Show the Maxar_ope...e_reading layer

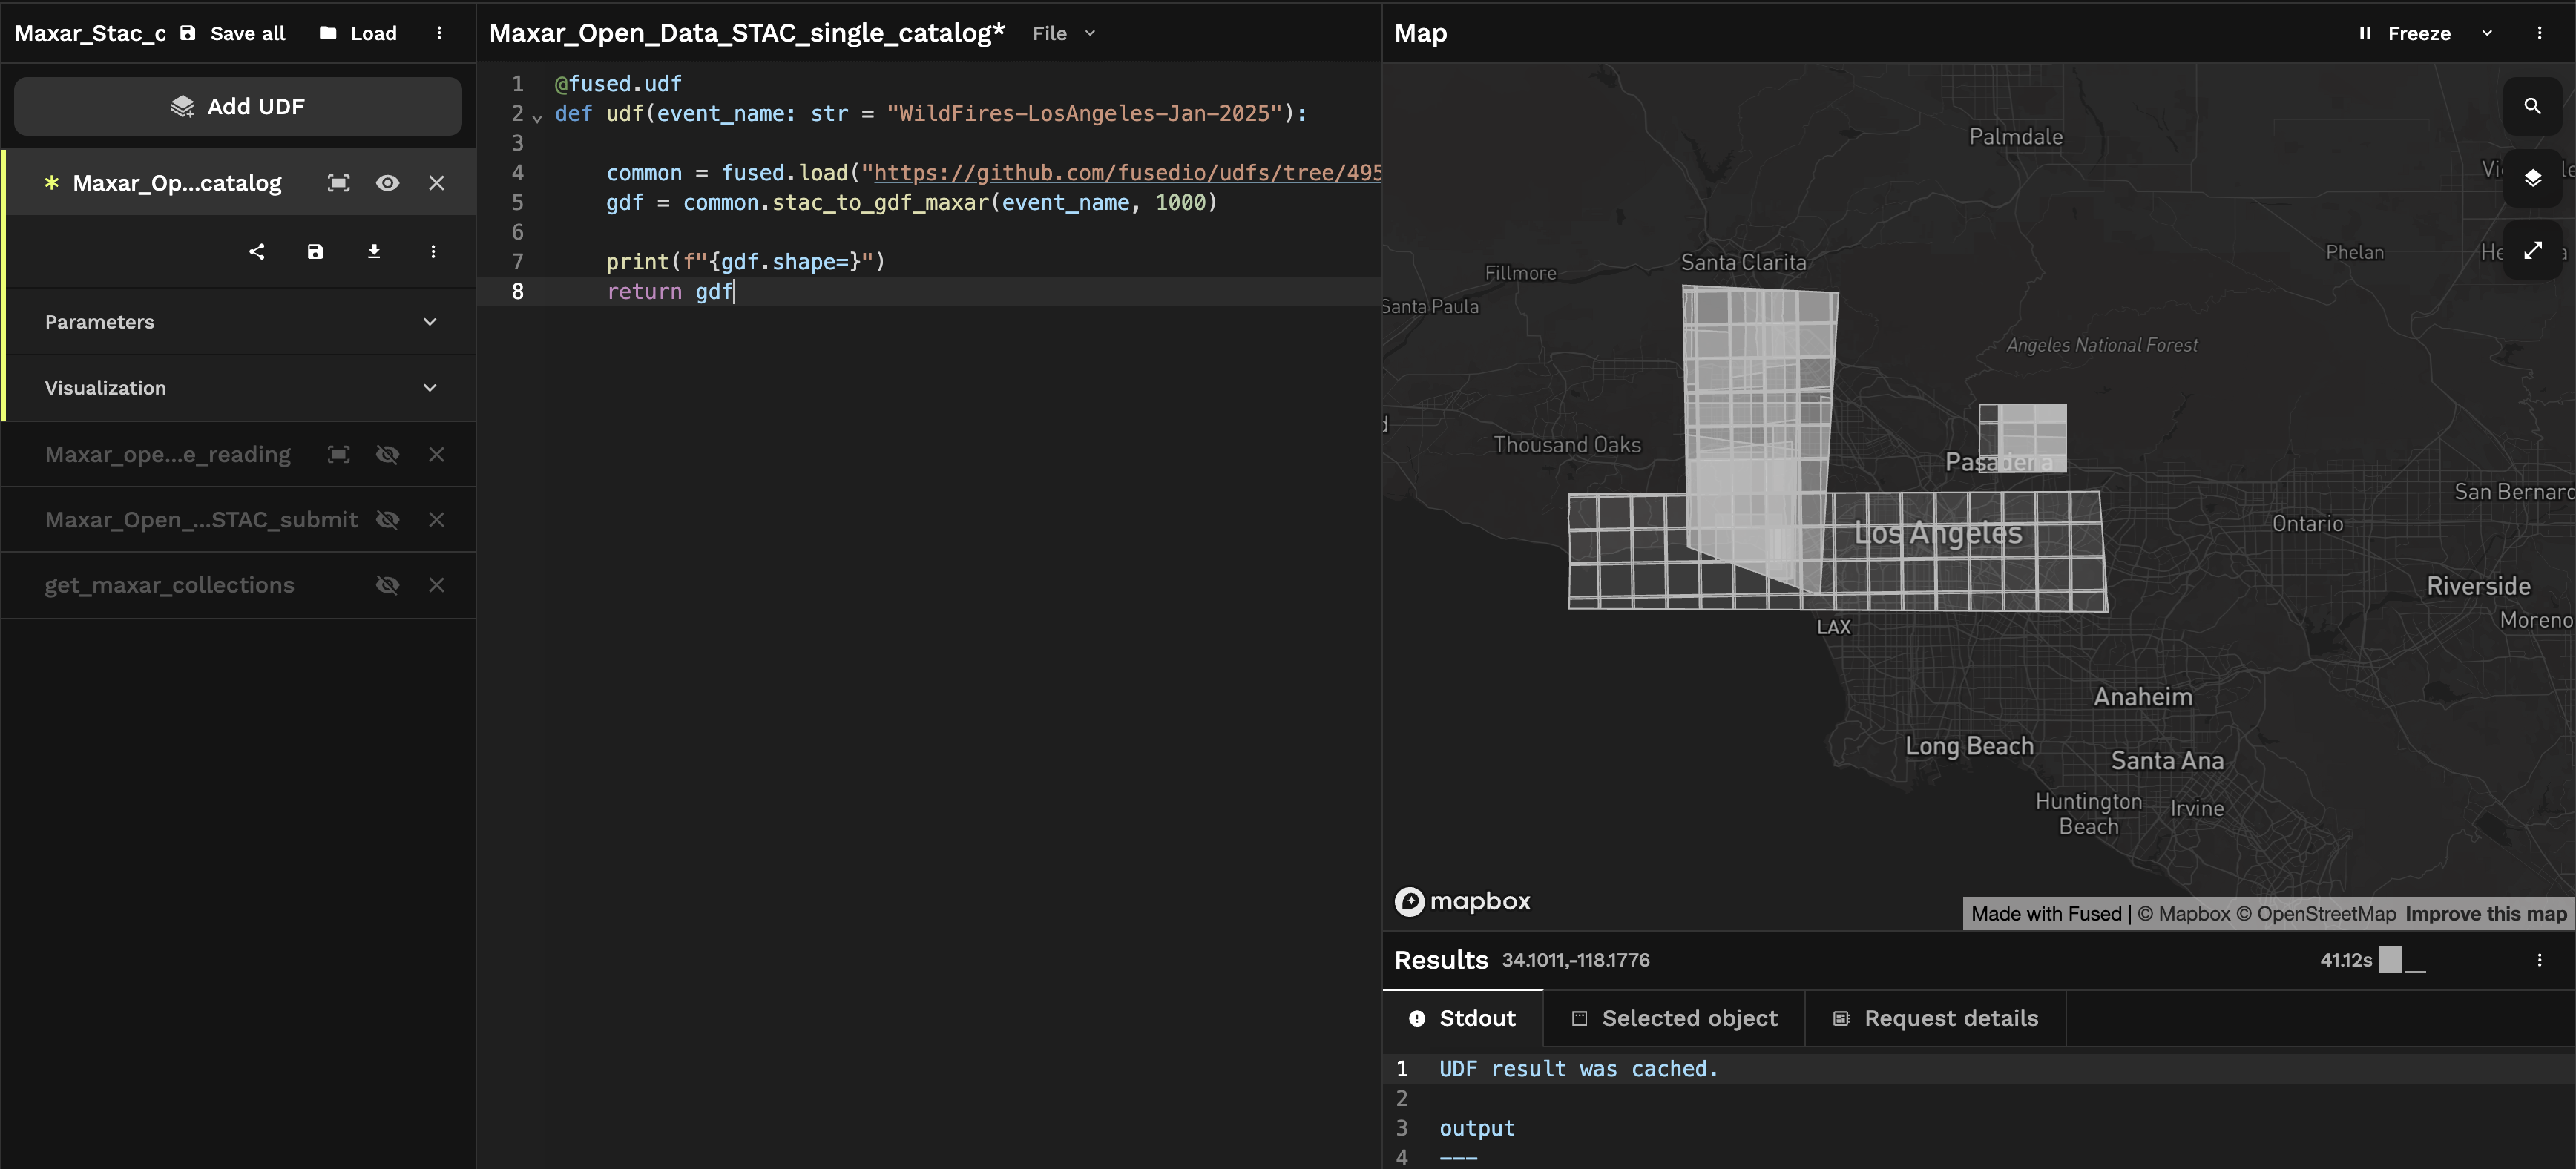(387, 454)
